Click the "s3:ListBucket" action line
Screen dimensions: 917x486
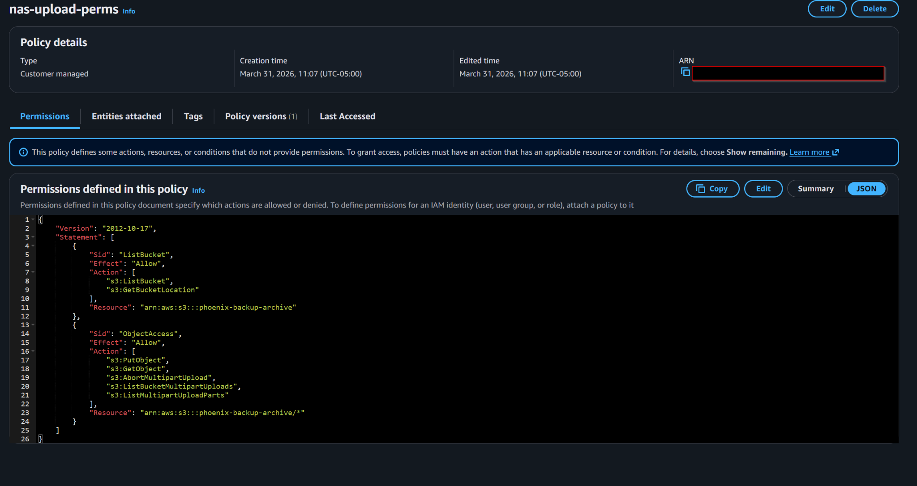point(138,281)
